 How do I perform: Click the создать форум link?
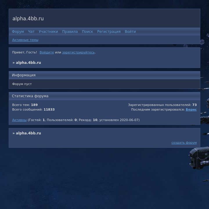pyautogui.click(x=184, y=143)
